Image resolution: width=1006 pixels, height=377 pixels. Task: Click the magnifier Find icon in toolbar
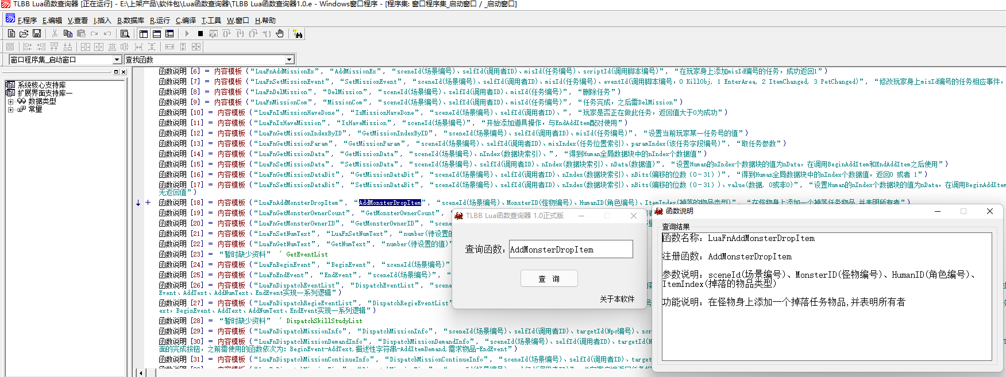(x=125, y=34)
